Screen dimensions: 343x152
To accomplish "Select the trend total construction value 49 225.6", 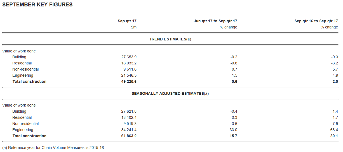I will coord(129,81).
